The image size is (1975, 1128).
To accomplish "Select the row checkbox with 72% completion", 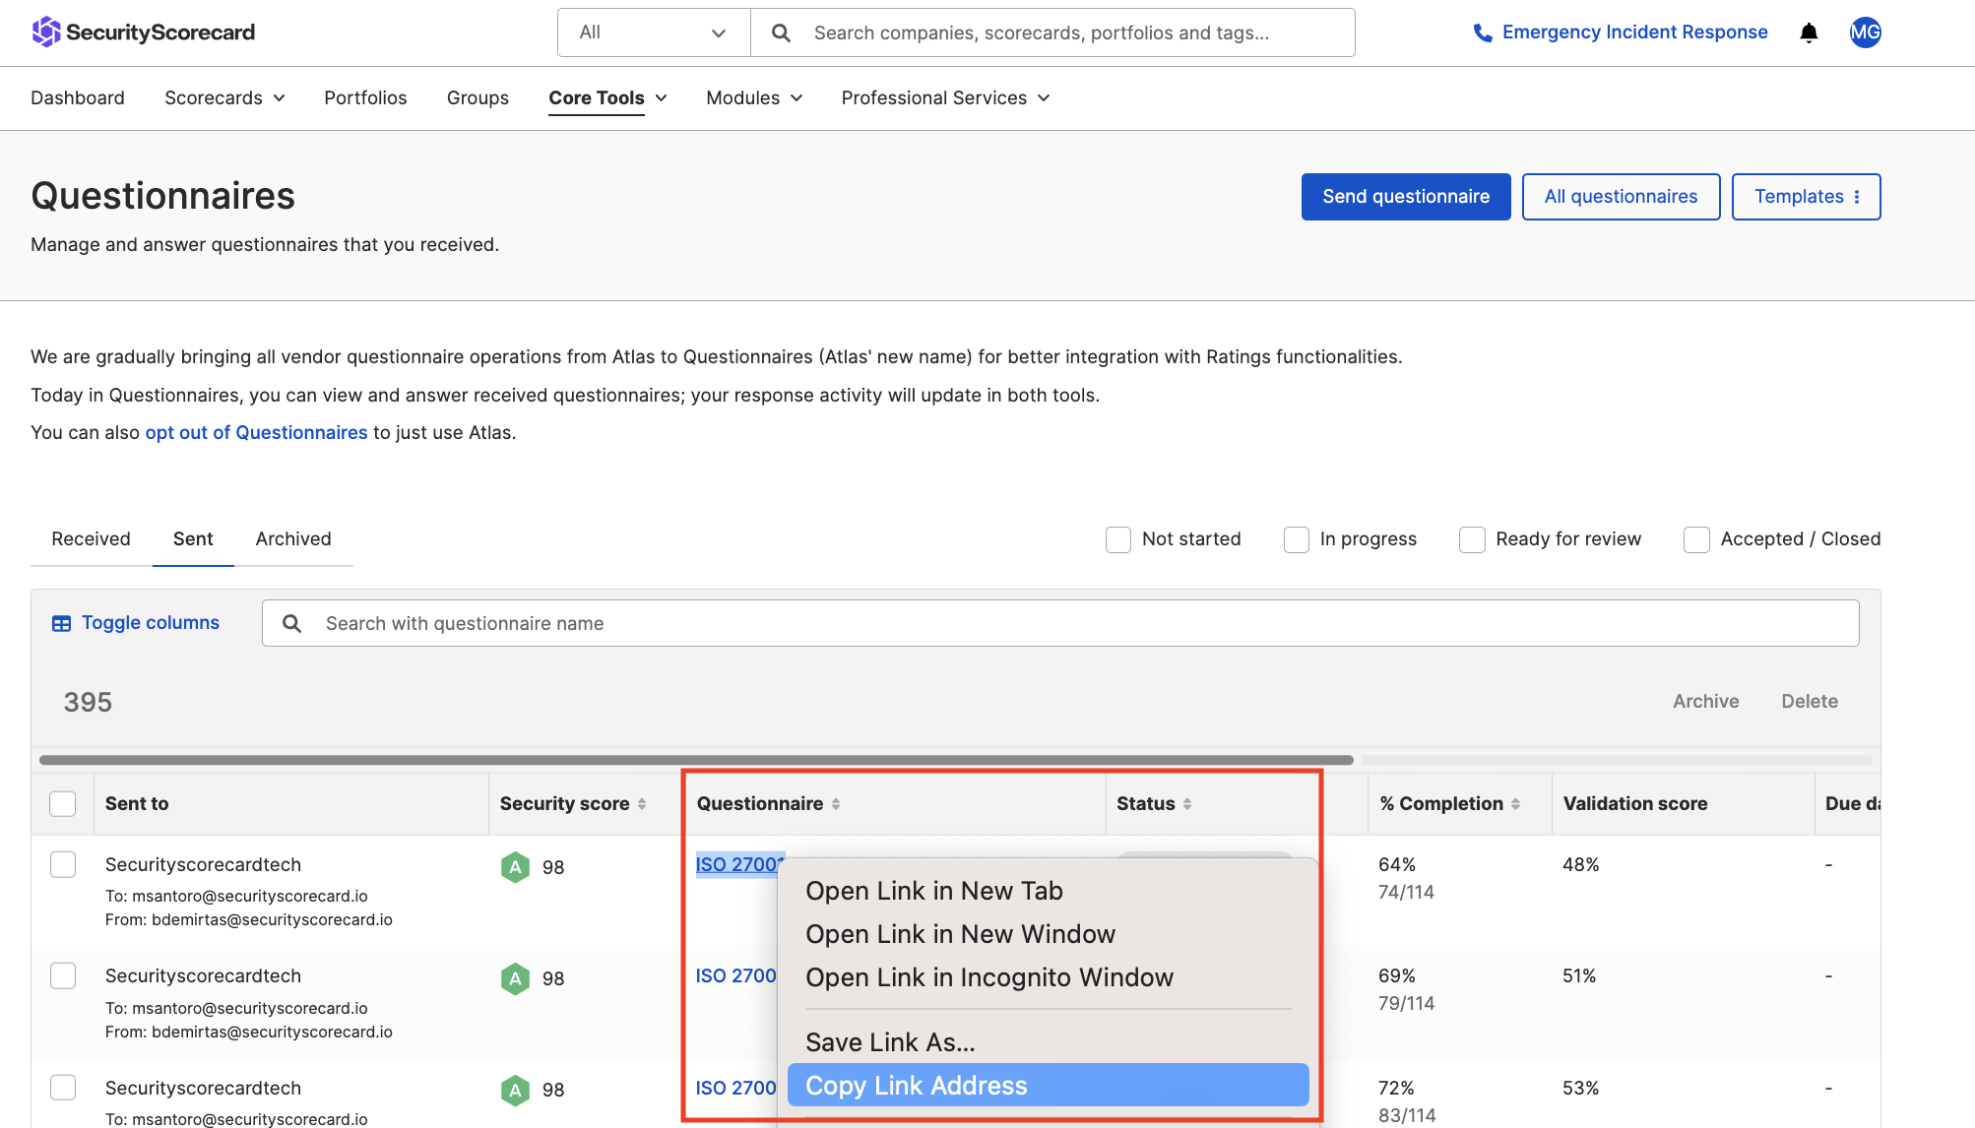I will tap(63, 1088).
